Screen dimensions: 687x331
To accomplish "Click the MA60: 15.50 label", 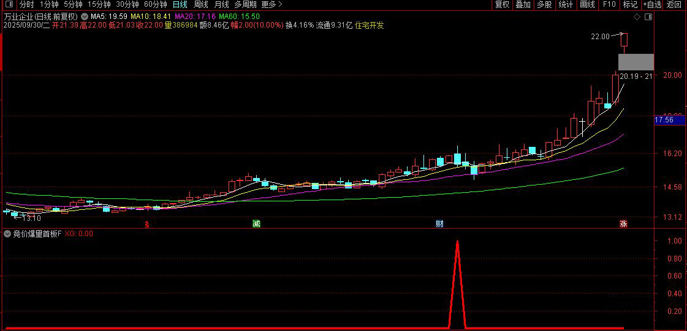I will click(239, 17).
